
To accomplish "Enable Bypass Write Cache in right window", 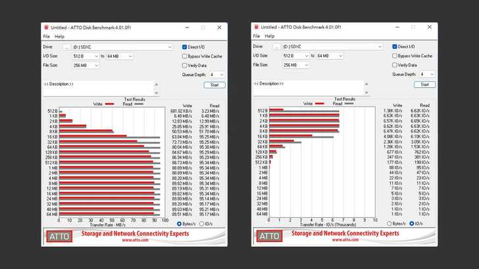I will pos(395,56).
